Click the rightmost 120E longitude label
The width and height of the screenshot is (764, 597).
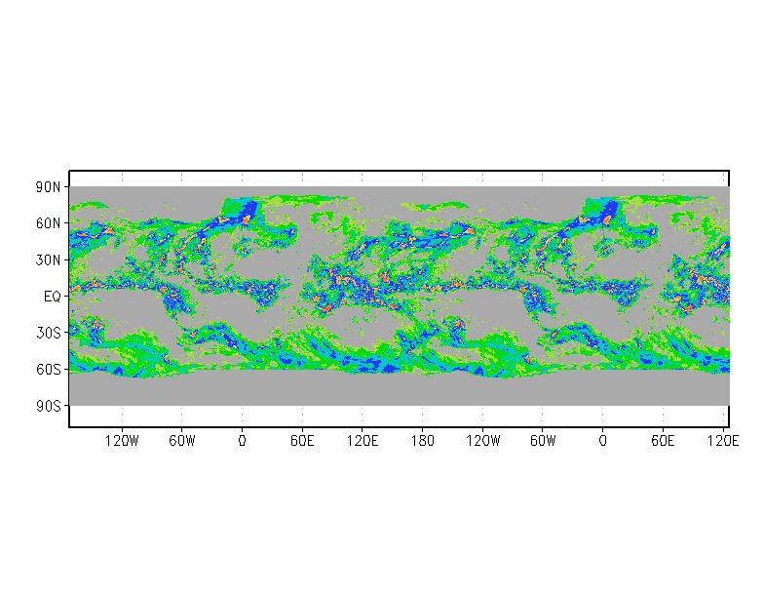[723, 441]
